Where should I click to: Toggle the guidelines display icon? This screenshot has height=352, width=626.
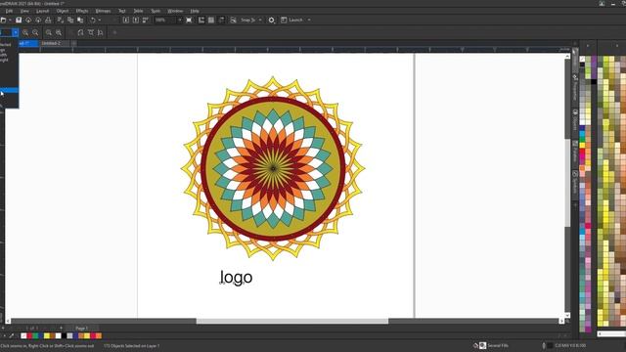221,20
